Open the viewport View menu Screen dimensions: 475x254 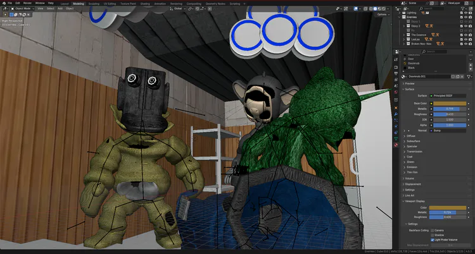[x=40, y=8]
